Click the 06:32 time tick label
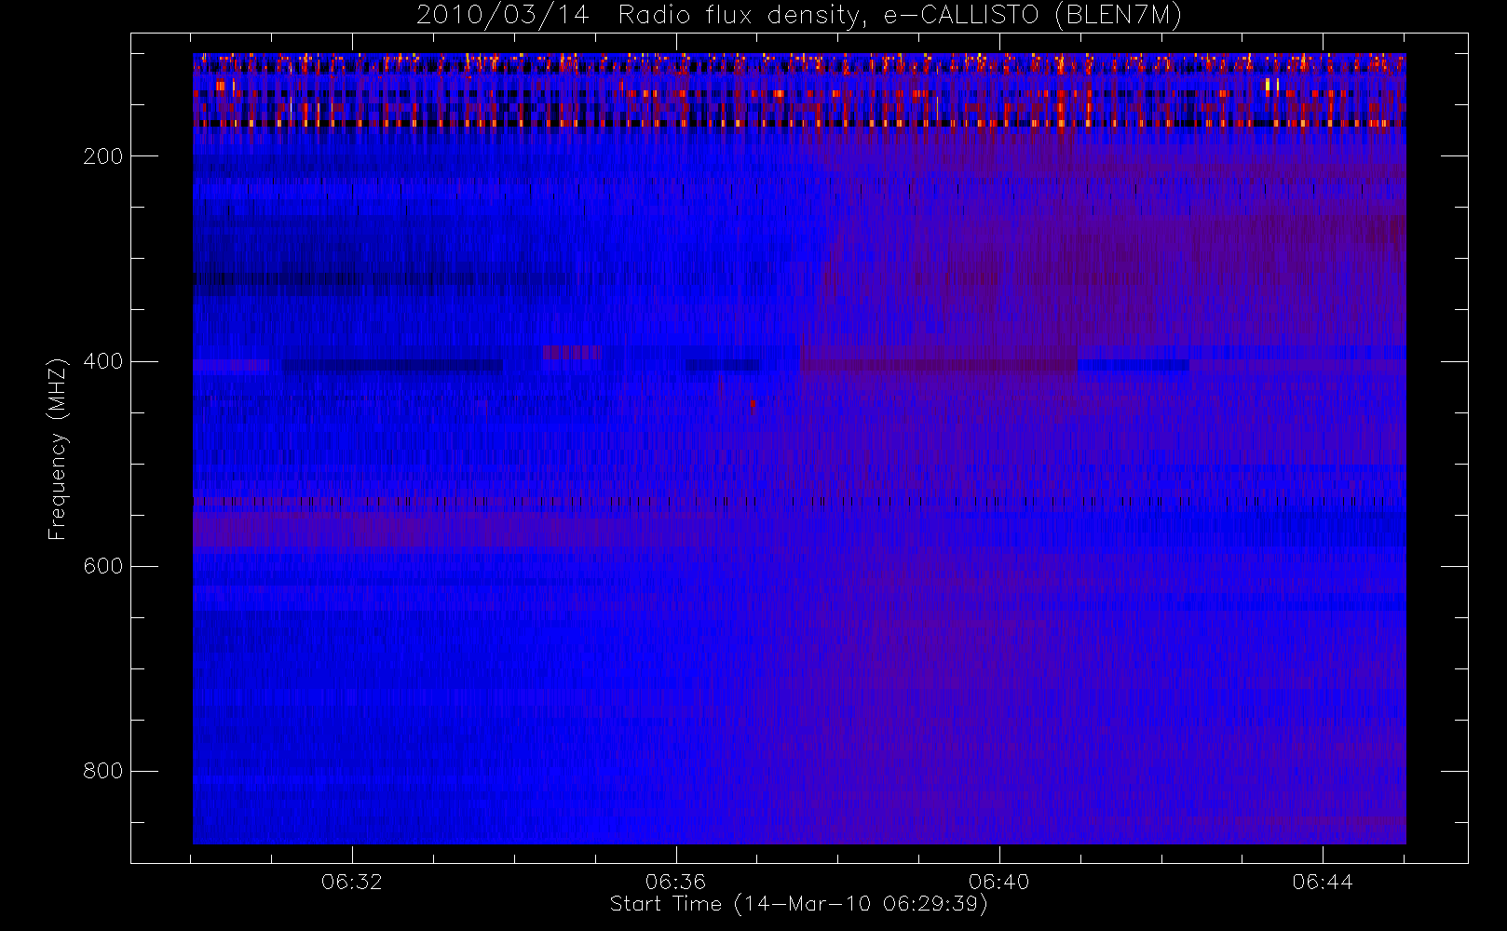Screen dimensions: 1507x931 coord(352,882)
